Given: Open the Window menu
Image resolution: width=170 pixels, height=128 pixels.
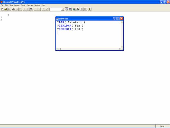Looking at the screenshot, I should click(37, 5).
